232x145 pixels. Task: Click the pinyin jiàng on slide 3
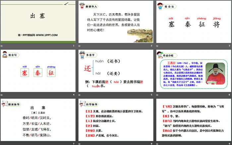pos(217,18)
